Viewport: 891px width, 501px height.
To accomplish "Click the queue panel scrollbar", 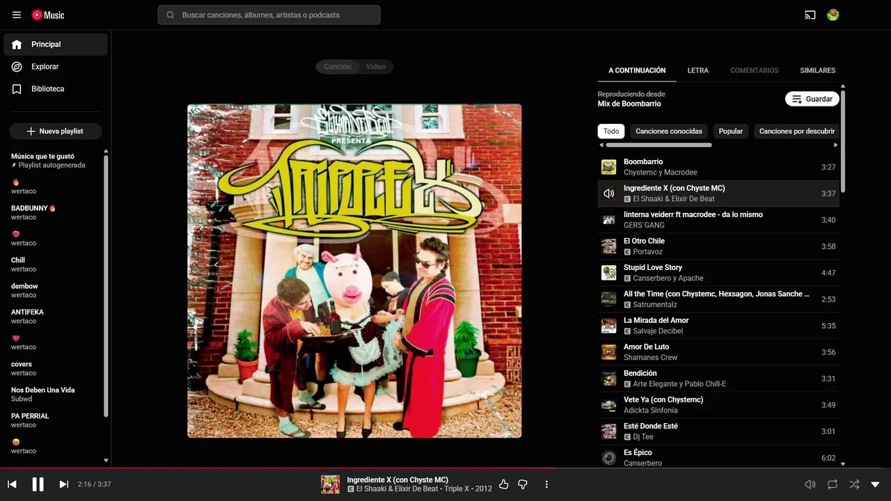I will [x=843, y=141].
